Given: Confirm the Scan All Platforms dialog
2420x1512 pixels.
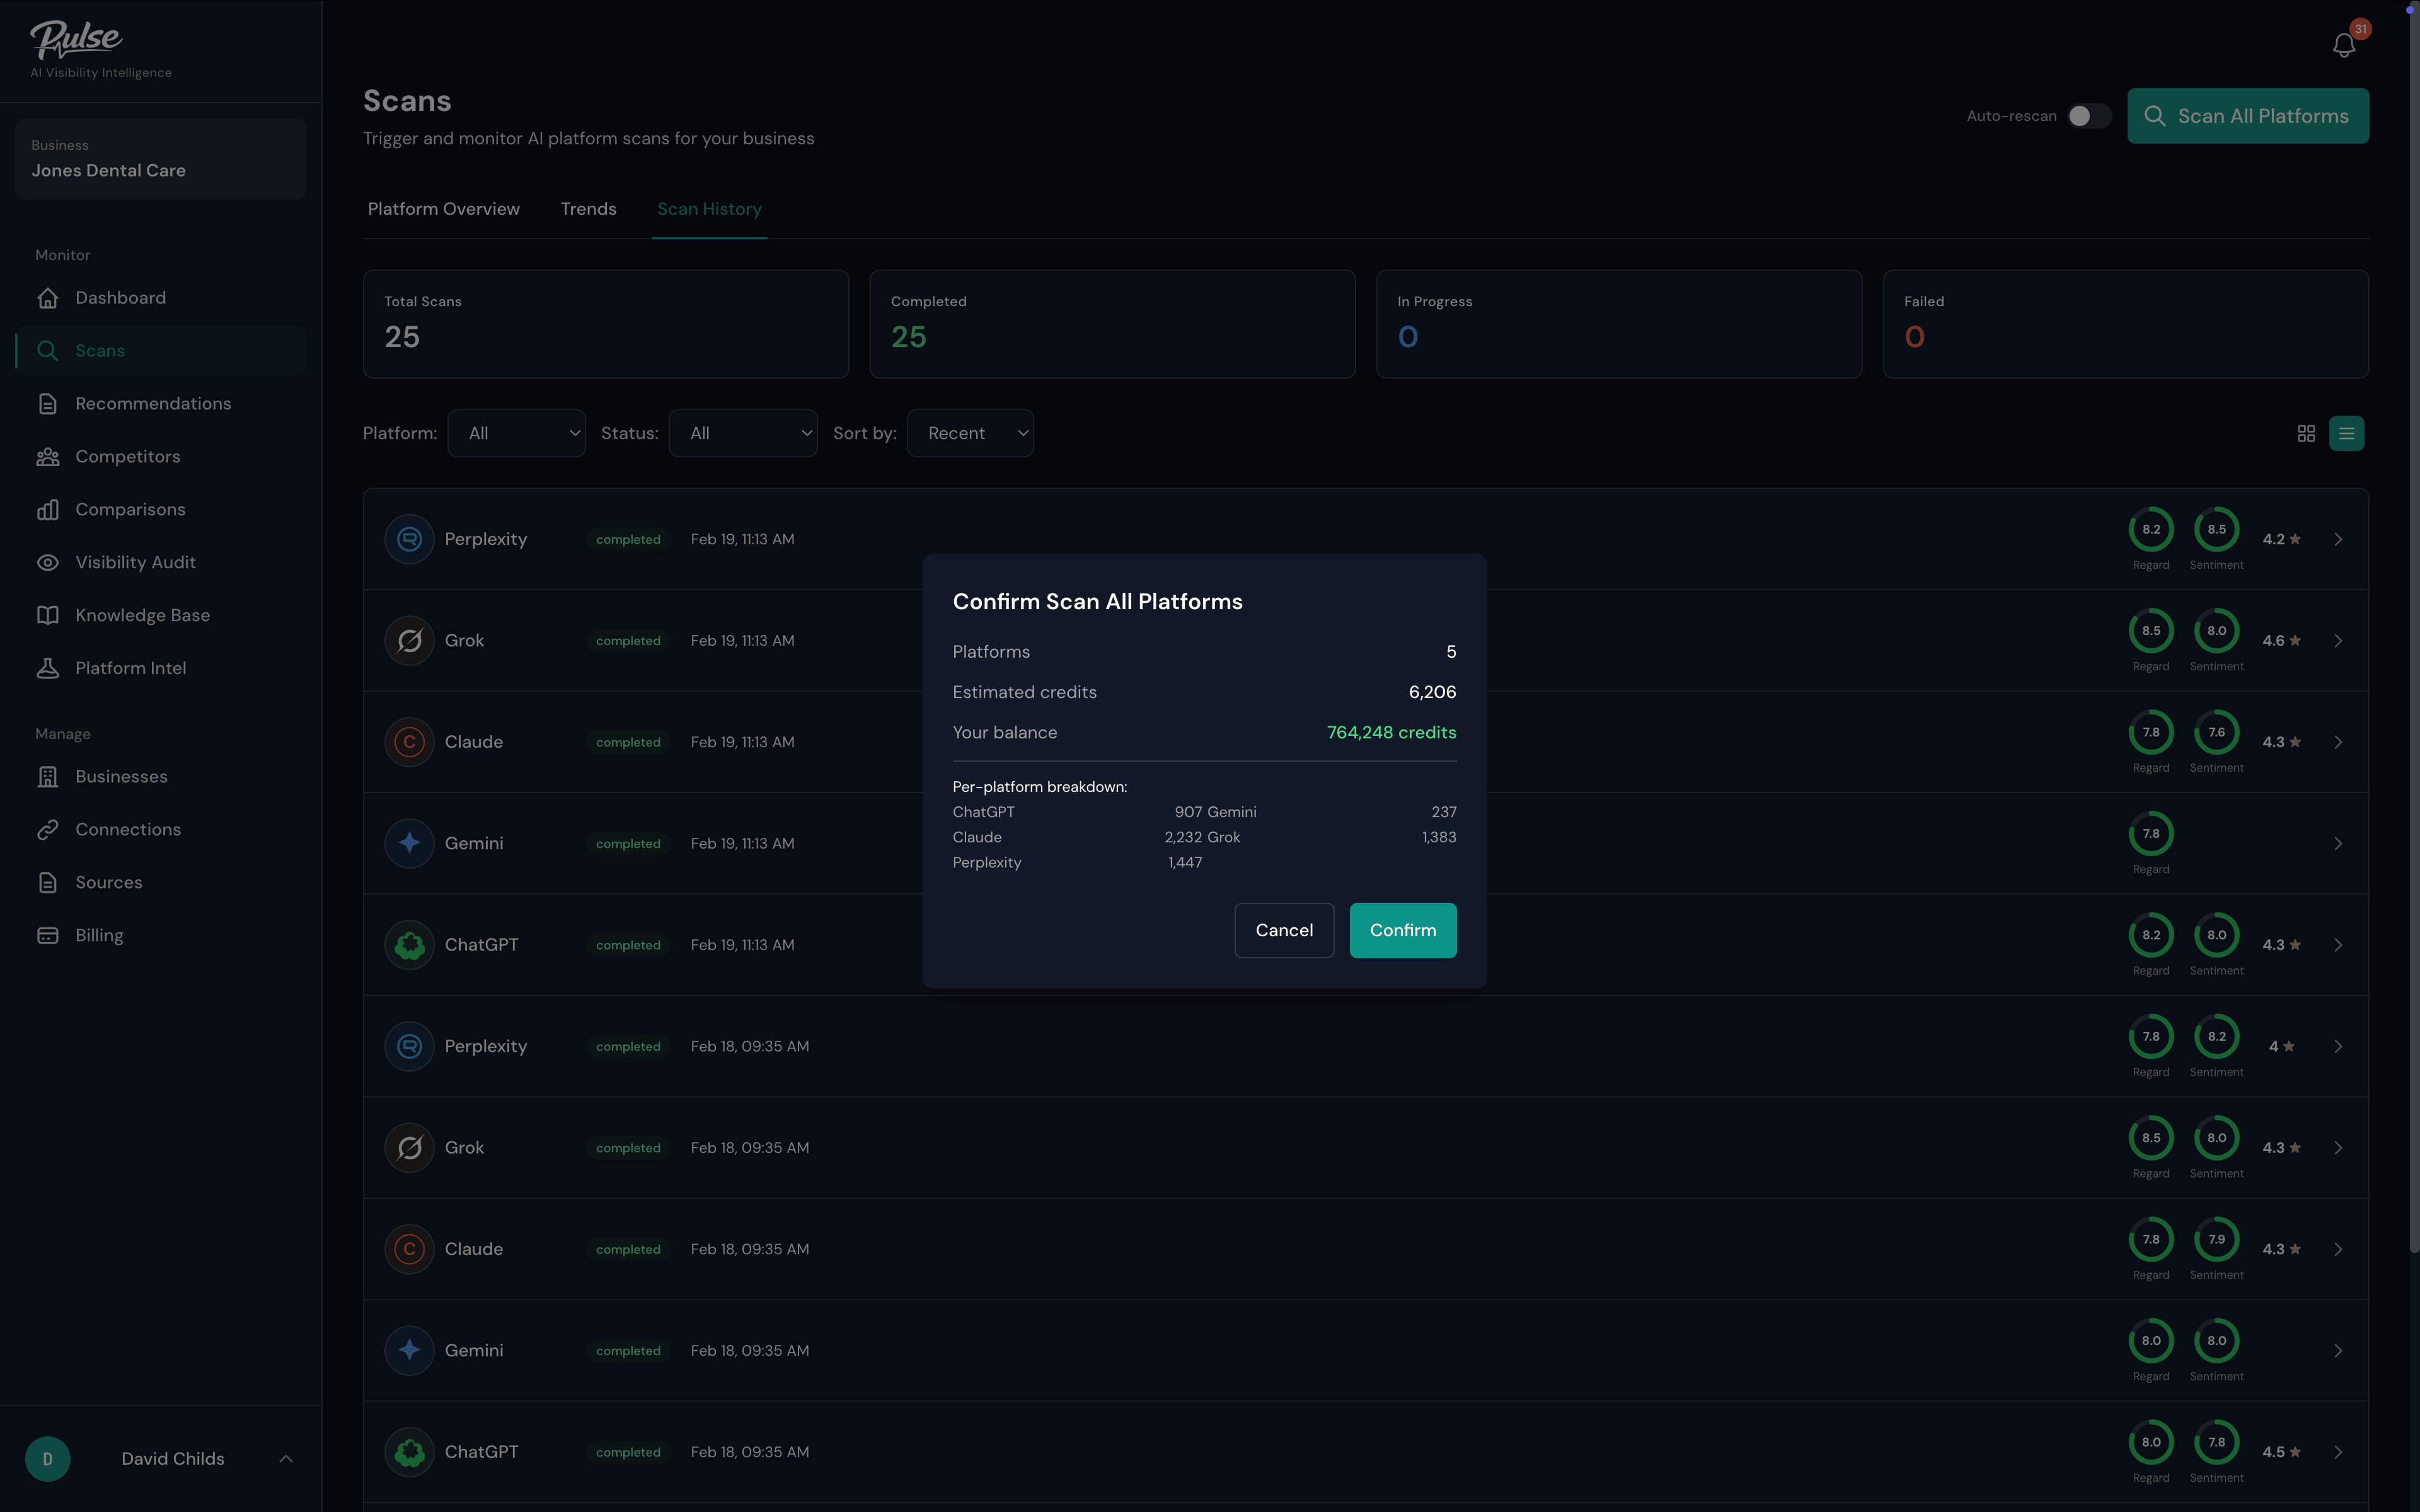Looking at the screenshot, I should pyautogui.click(x=1402, y=930).
